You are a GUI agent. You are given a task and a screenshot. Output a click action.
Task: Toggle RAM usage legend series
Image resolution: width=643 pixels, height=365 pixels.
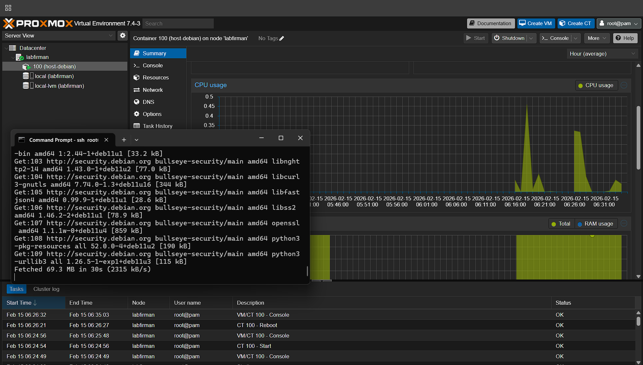(x=595, y=224)
